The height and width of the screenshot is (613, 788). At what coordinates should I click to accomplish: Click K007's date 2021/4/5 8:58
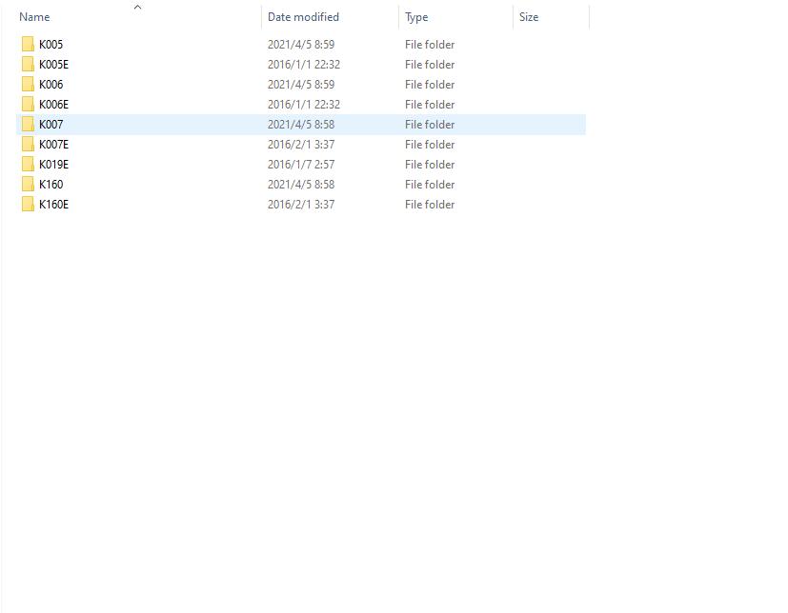click(x=301, y=125)
